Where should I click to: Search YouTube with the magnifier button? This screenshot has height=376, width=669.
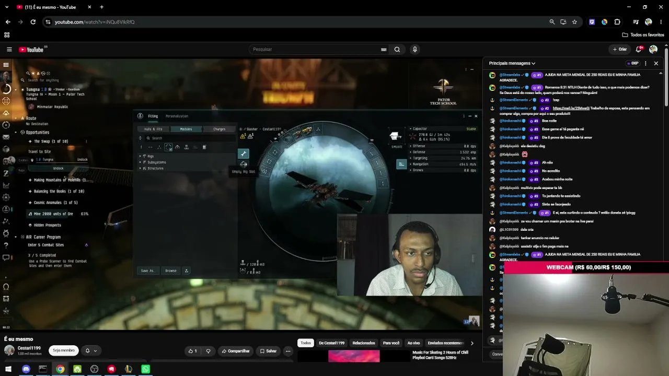tap(397, 50)
